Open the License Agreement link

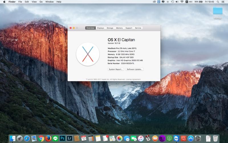tap(133, 80)
